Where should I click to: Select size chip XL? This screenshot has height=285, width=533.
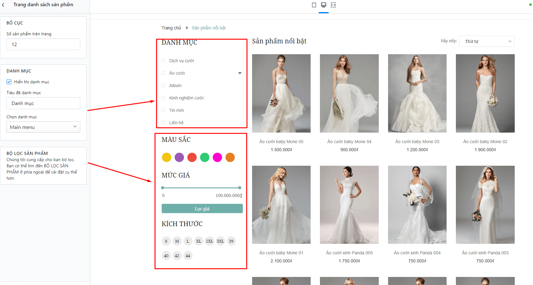tap(199, 241)
